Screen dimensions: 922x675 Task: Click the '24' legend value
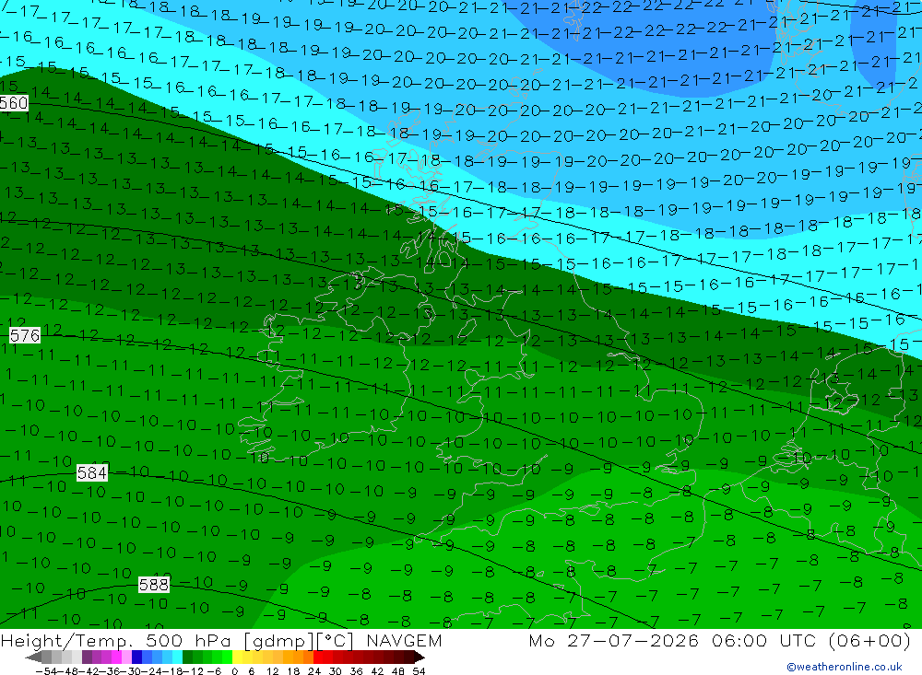click(314, 671)
